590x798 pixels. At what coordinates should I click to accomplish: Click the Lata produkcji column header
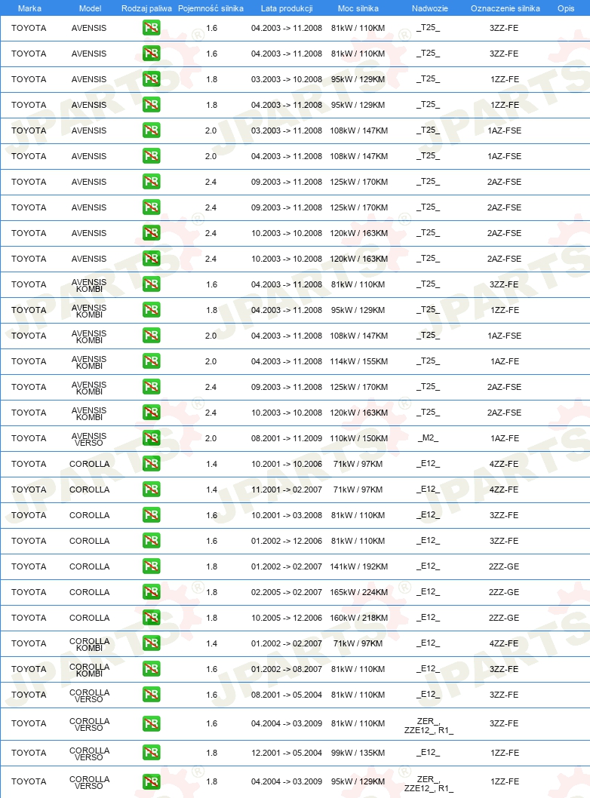pos(287,8)
